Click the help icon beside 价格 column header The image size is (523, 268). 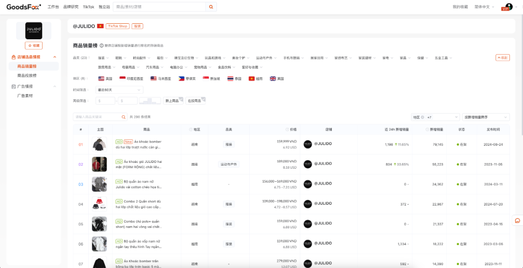click(x=287, y=129)
